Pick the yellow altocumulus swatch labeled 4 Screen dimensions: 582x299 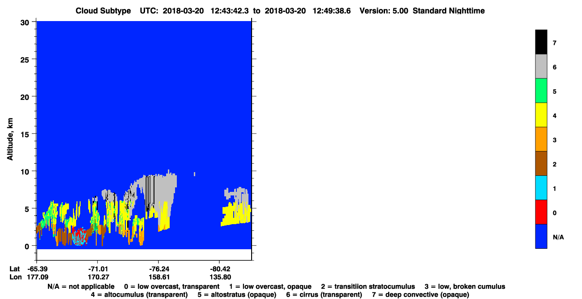click(x=541, y=115)
